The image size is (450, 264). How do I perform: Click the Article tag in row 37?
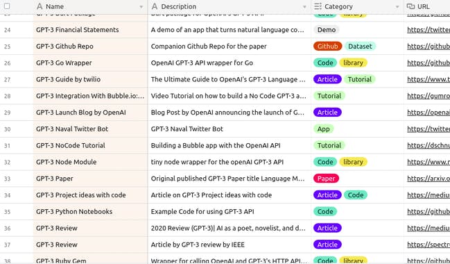(327, 245)
